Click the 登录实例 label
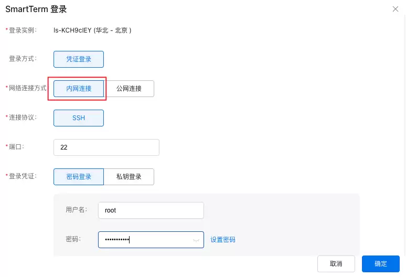406x277 pixels. tap(23, 30)
